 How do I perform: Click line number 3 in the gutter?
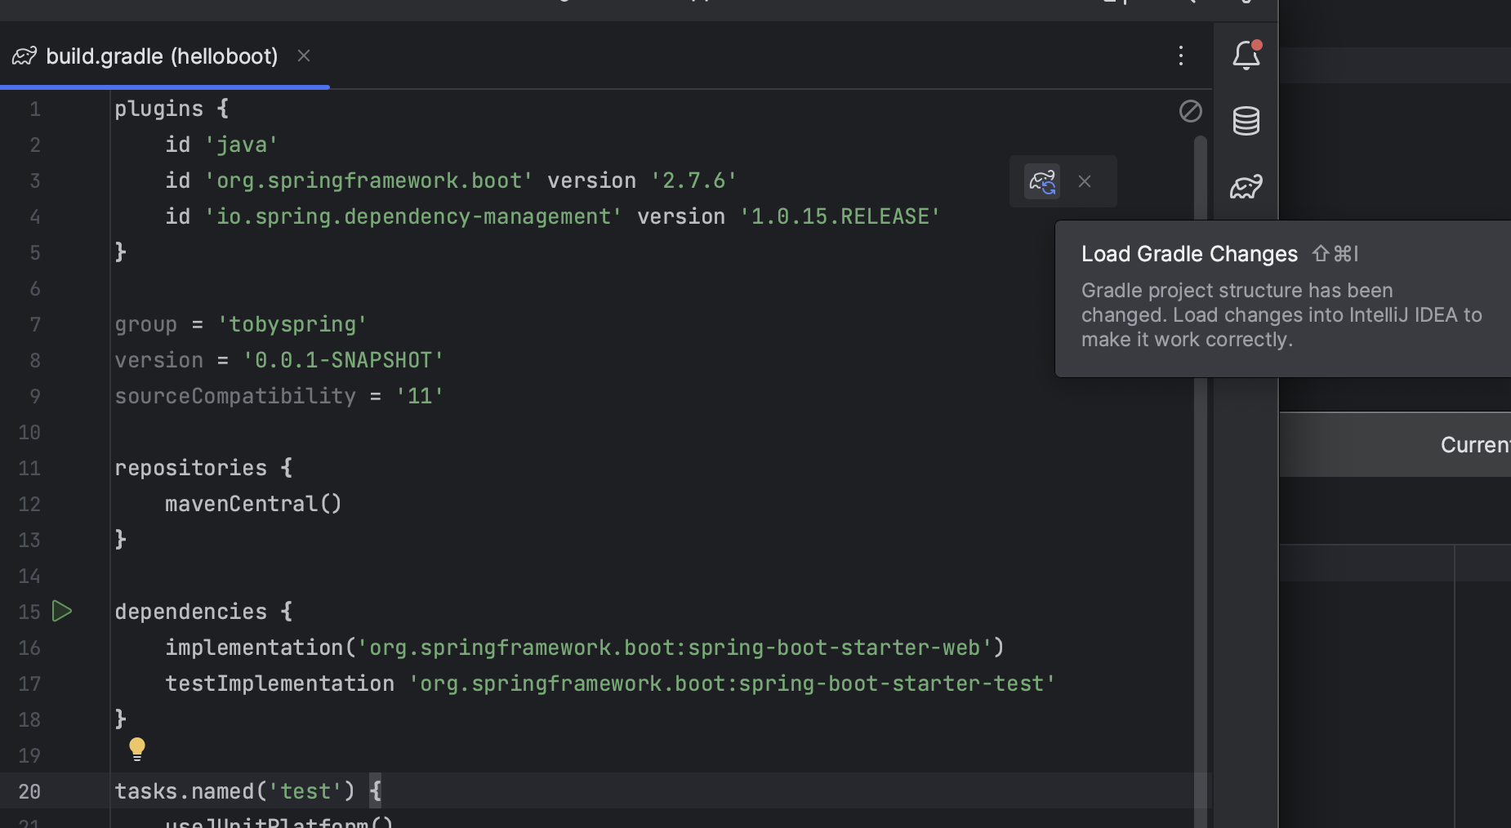pyautogui.click(x=35, y=180)
